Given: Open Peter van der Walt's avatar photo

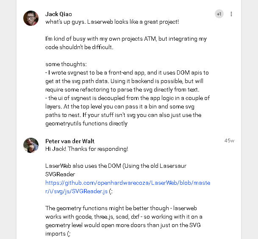Looking at the screenshot, I should click(x=31, y=145).
